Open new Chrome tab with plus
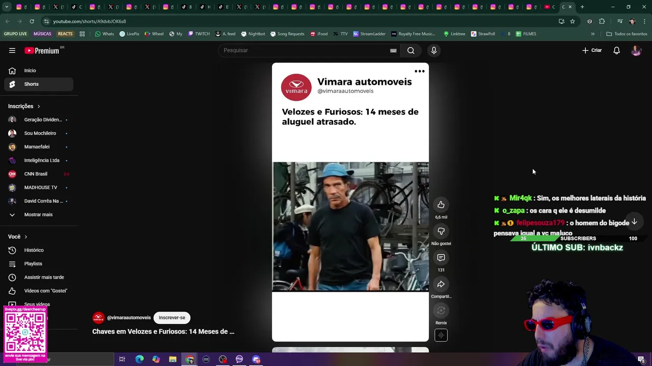The width and height of the screenshot is (652, 366). coord(582,7)
